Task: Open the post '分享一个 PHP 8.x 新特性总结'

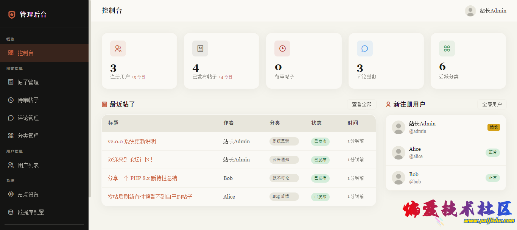Action: click(x=142, y=178)
